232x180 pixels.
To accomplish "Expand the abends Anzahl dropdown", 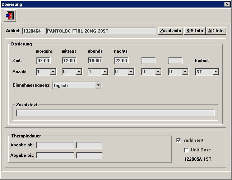I will pyautogui.click(x=105, y=72).
